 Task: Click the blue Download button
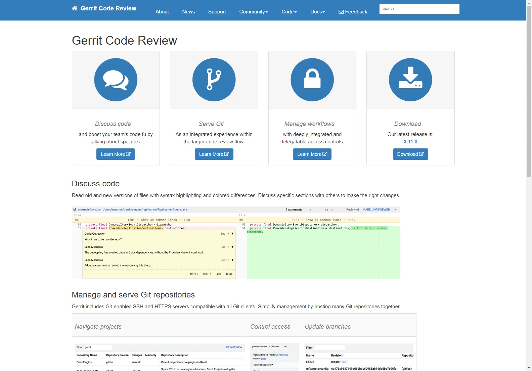[410, 154]
